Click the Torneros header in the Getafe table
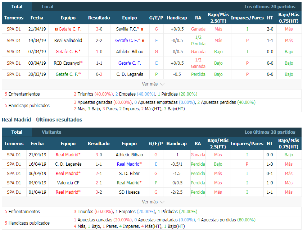 14,18
